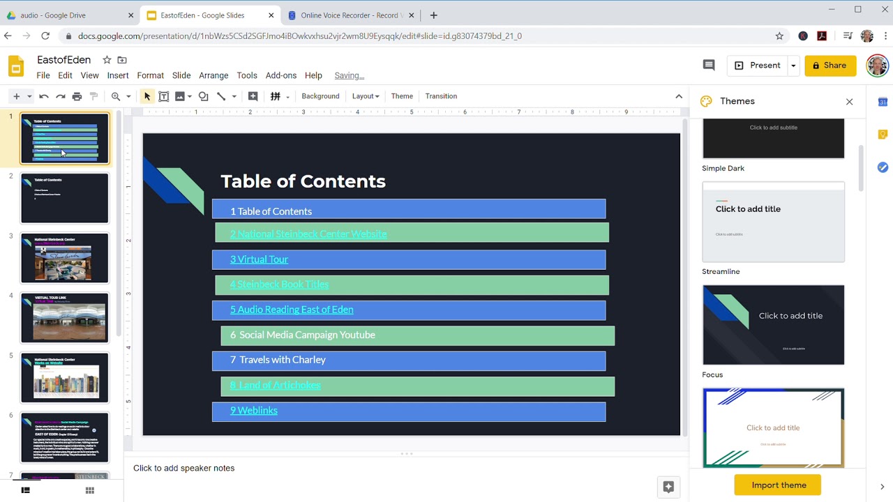Click the Present button
The height and width of the screenshot is (502, 893).
(x=758, y=66)
